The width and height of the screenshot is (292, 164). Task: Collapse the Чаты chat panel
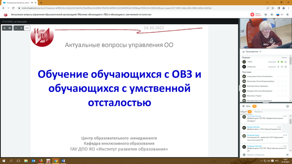pos(248,106)
